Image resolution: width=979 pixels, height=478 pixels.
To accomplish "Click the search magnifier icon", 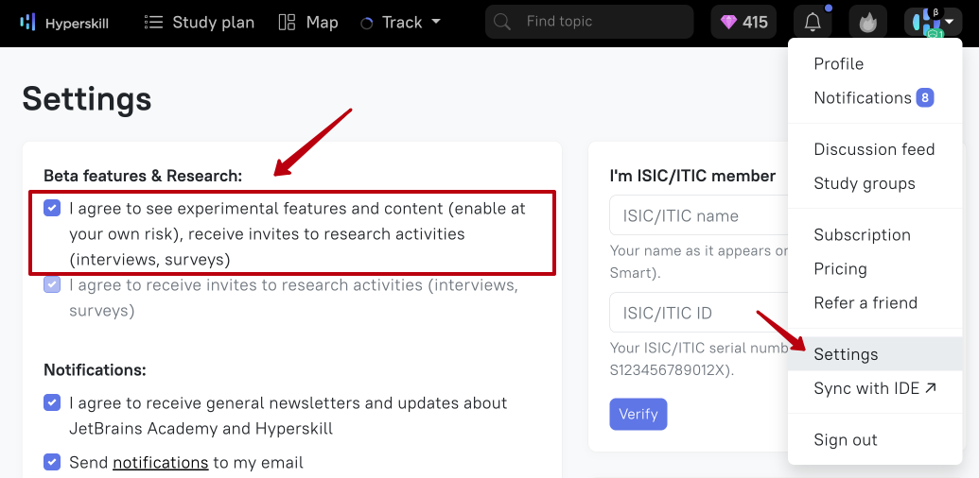I will tap(501, 22).
